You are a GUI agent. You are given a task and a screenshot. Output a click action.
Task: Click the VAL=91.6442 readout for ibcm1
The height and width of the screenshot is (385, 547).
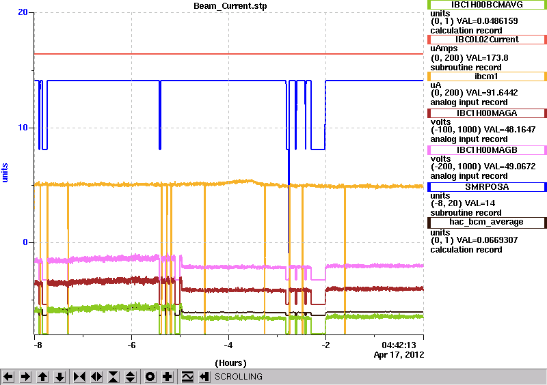pyautogui.click(x=488, y=93)
